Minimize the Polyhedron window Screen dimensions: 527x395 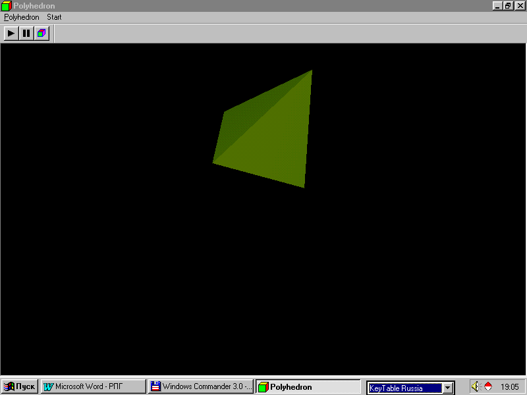[x=497, y=6]
